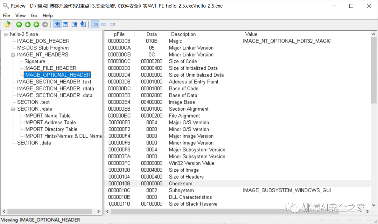
Task: Toggle the two-segment data width icon
Action: pos(104,24)
